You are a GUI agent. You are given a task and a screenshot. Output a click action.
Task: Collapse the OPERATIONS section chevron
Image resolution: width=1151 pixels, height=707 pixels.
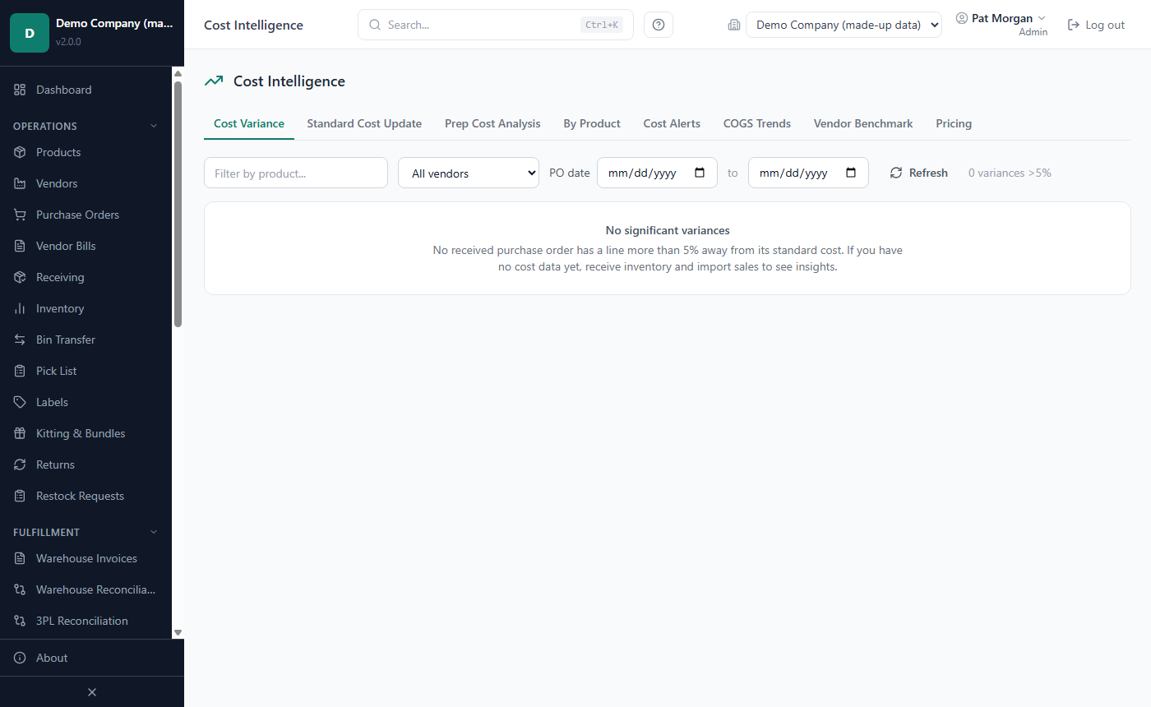[153, 126]
